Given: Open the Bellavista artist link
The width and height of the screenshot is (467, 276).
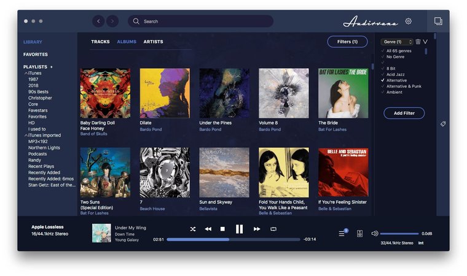Looking at the screenshot, I should [x=208, y=209].
